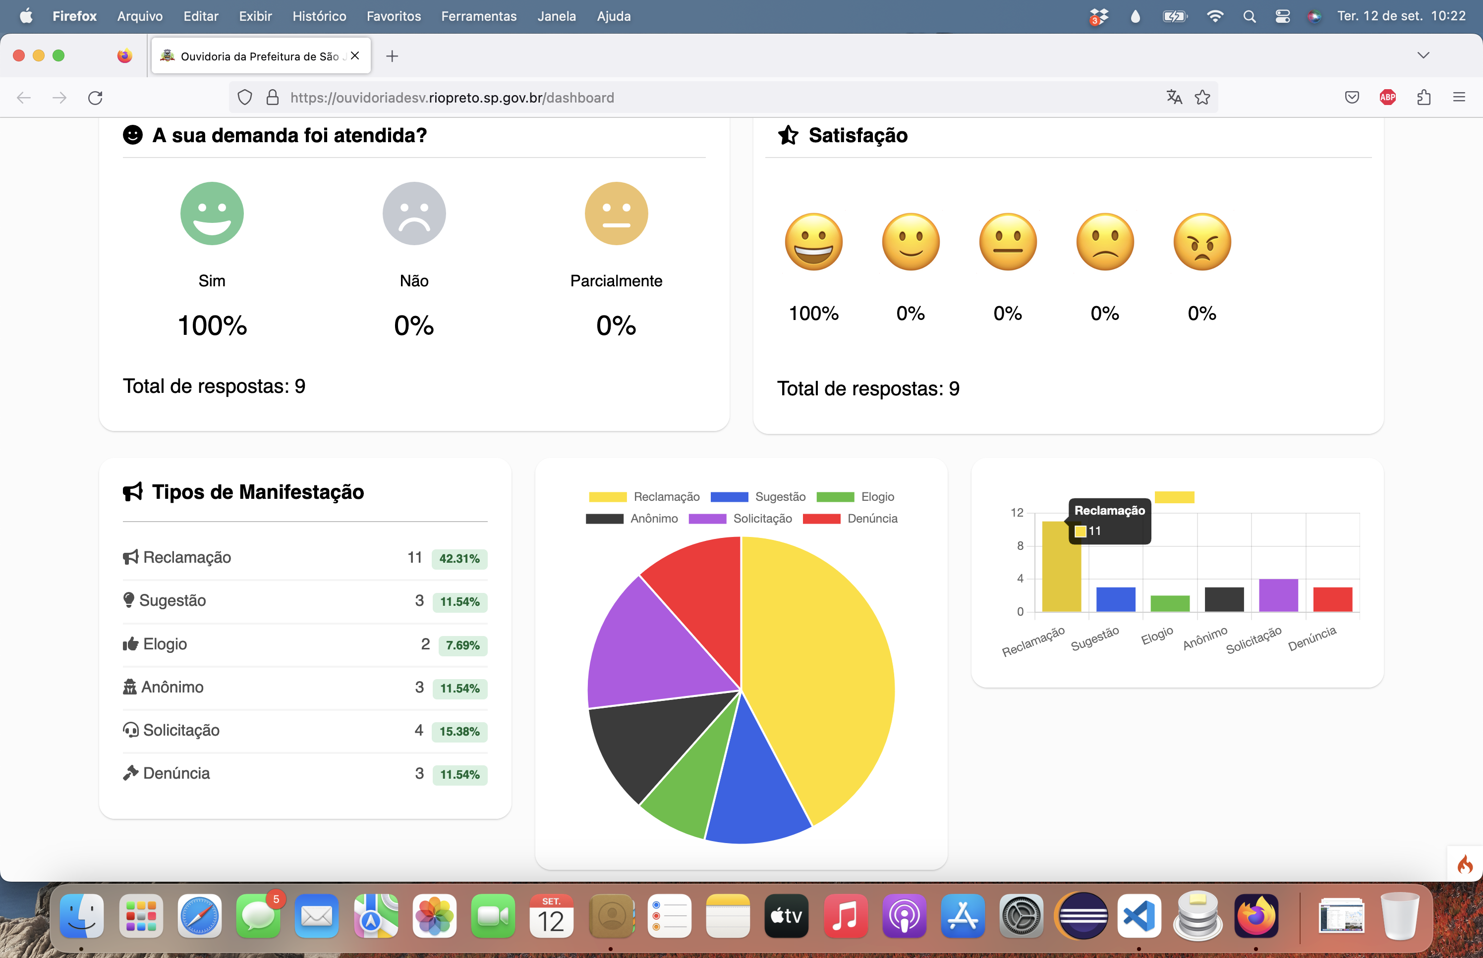Open the Firefox extensions puzzle icon

[1423, 97]
